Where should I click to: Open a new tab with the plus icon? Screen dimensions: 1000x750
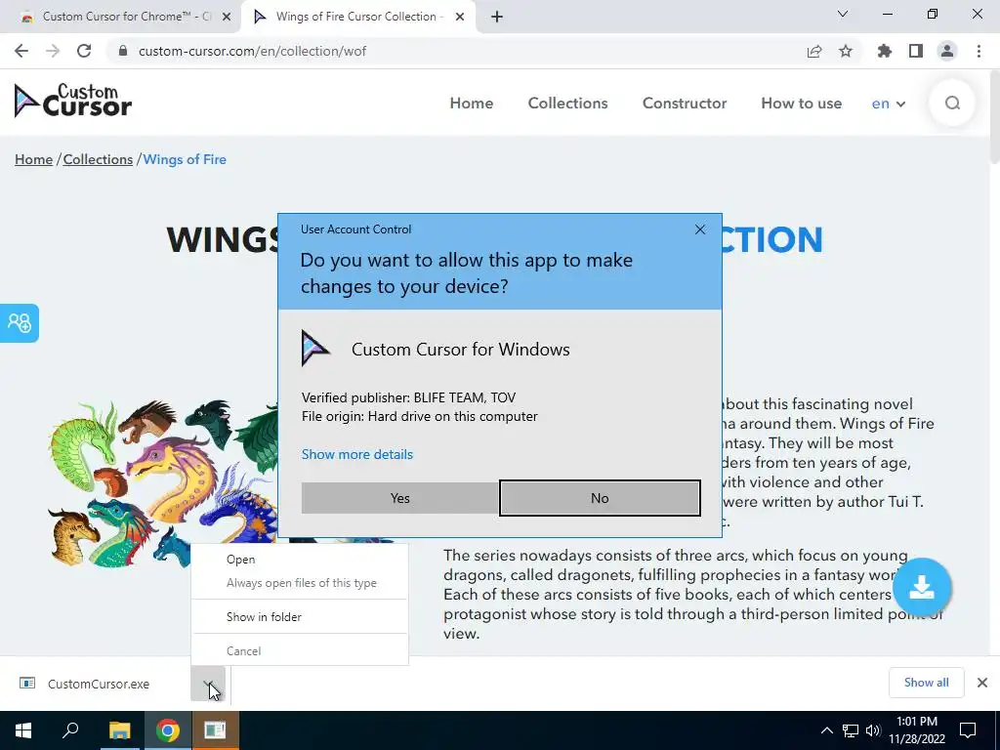click(497, 17)
